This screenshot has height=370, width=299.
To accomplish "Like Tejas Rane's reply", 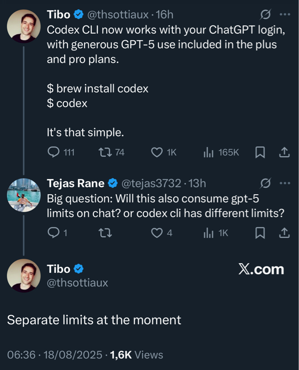I will click(158, 233).
